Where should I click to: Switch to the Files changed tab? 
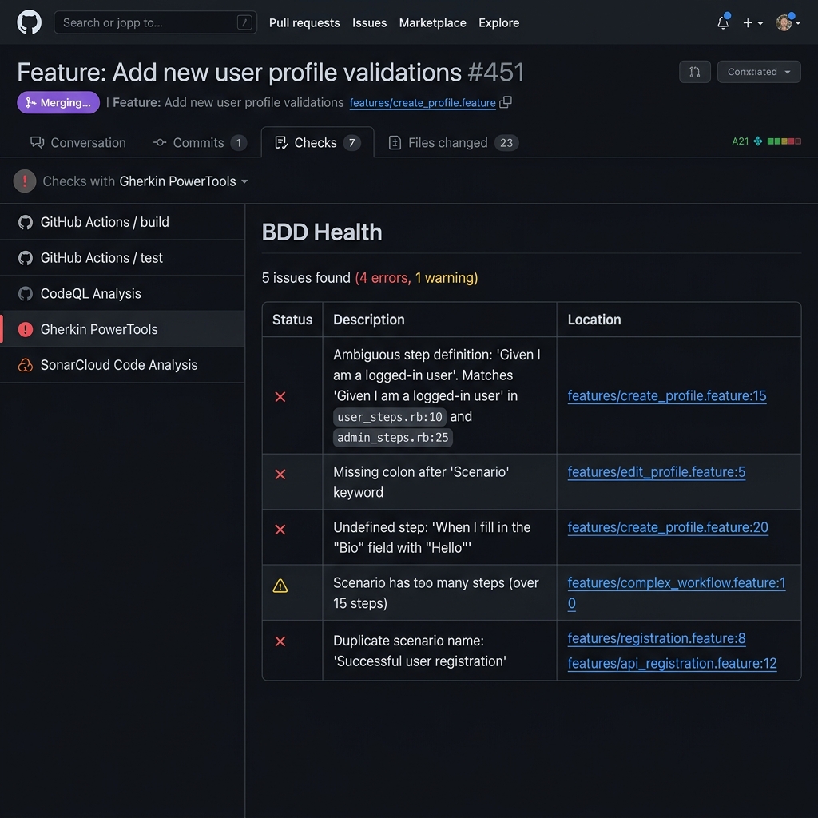[x=453, y=142]
